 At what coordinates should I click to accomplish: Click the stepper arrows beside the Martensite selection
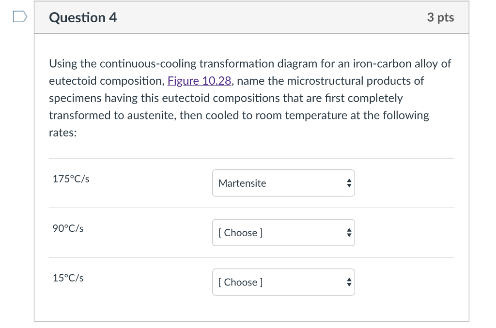349,183
